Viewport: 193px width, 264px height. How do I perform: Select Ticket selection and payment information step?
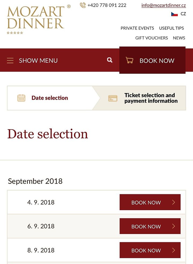tap(139, 98)
